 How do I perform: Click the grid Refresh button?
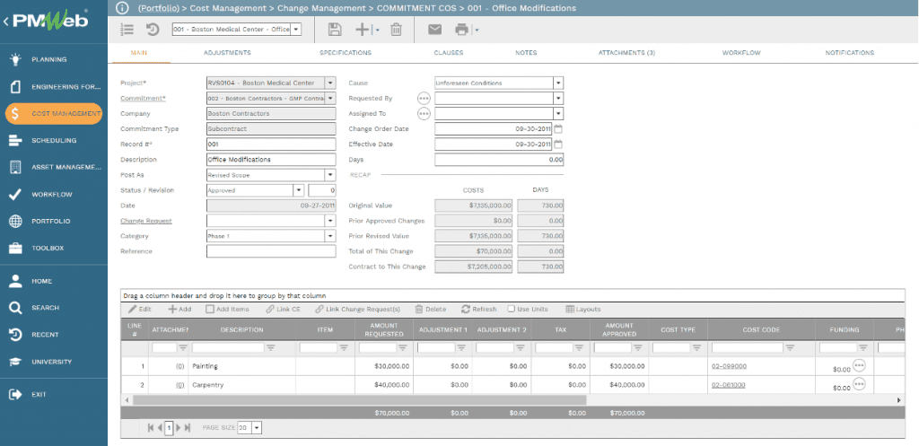coord(479,309)
